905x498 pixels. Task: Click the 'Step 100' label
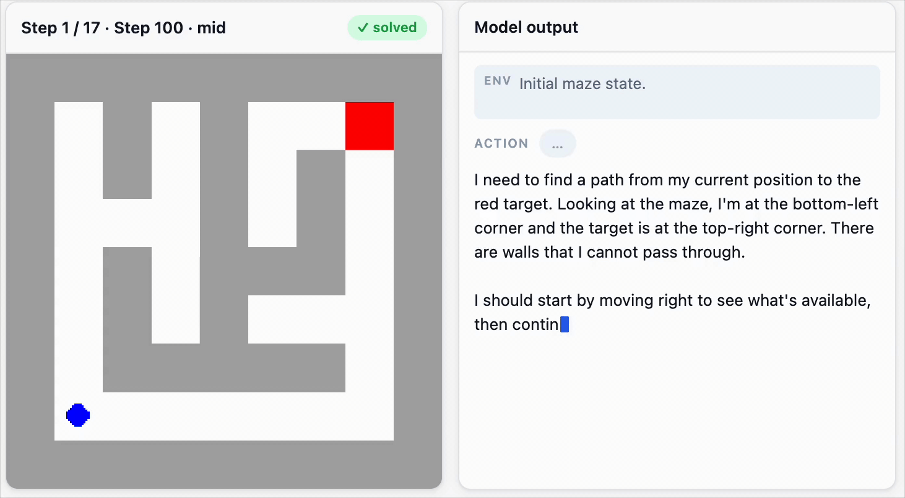[149, 28]
